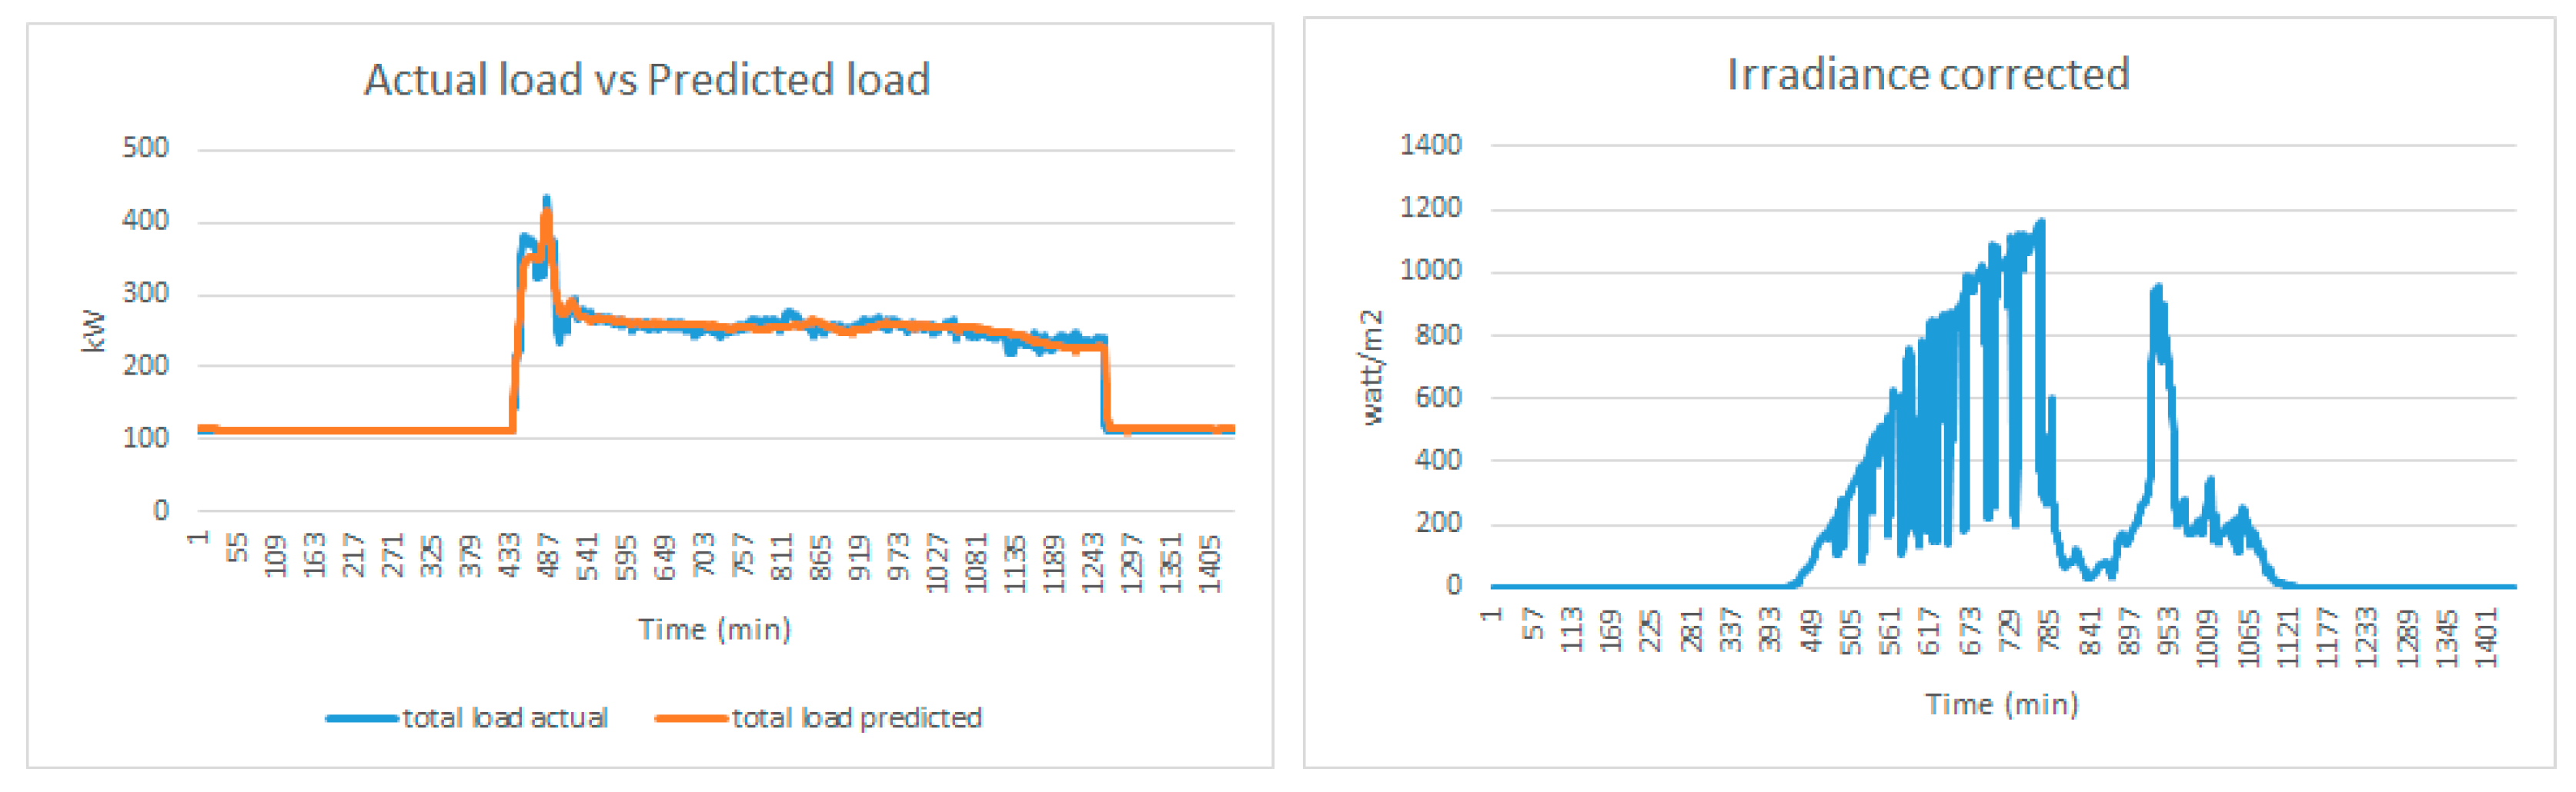This screenshot has width=2576, height=792.
Task: Select the kW vertical axis label
Action: 93,331
